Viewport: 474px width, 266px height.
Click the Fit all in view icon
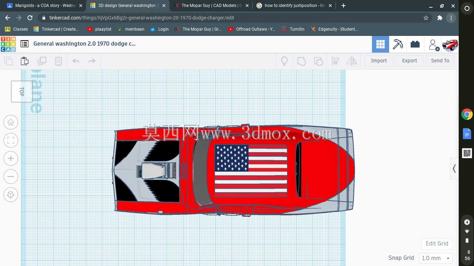click(11, 140)
